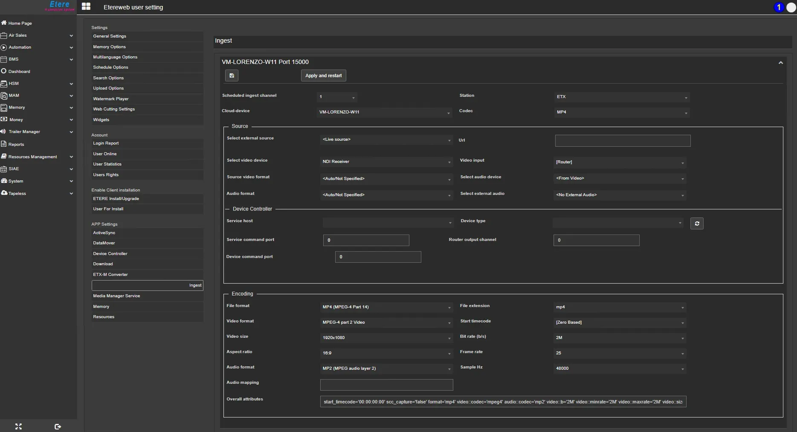Open the Dashboard sidebar item
This screenshot has width=797, height=432.
(19, 71)
